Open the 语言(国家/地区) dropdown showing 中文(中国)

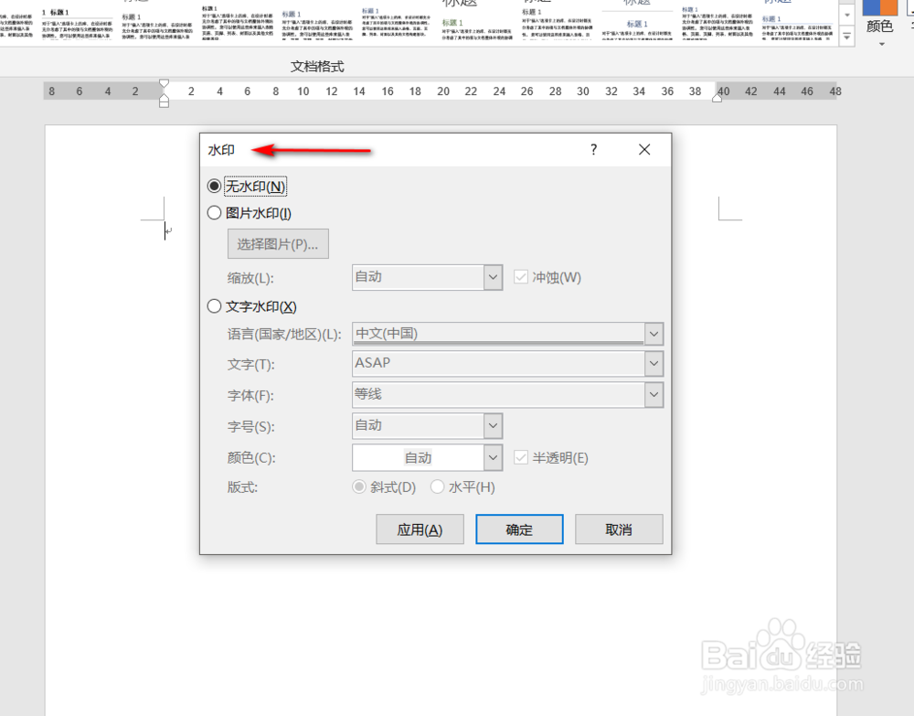[x=654, y=333]
